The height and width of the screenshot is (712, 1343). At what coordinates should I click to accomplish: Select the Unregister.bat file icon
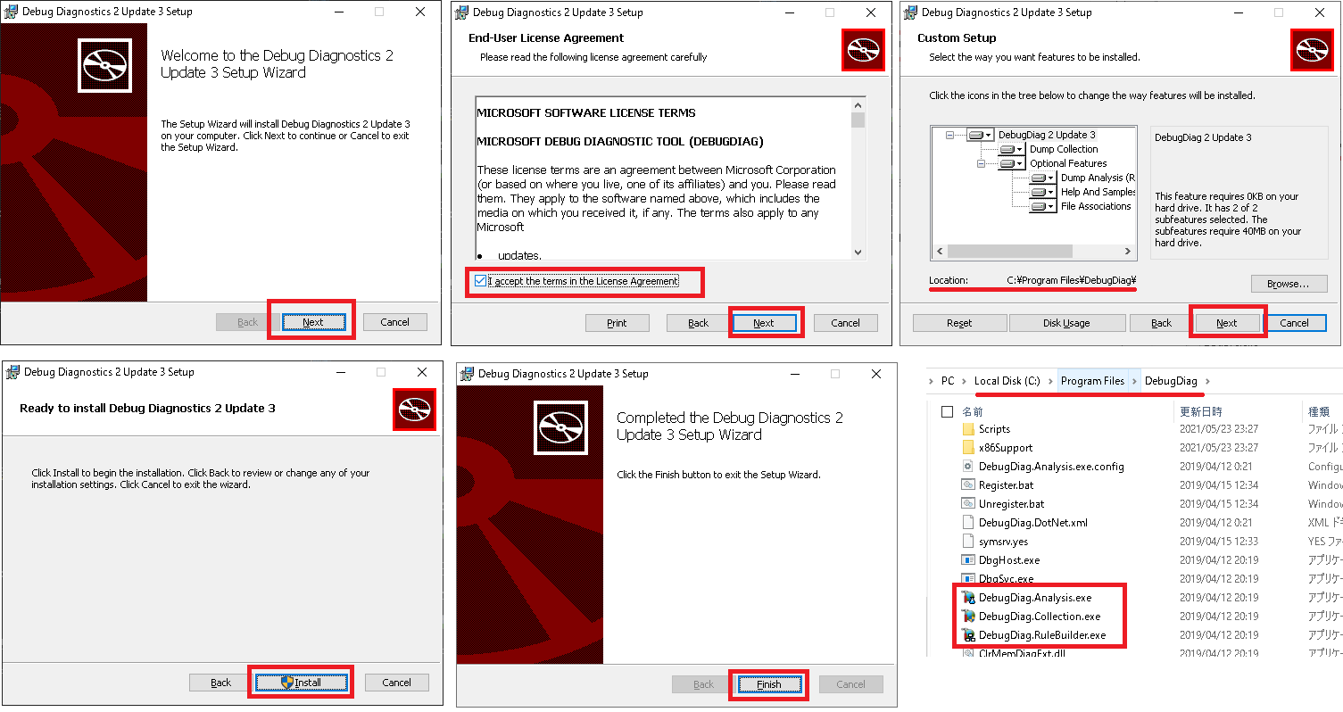coord(967,504)
